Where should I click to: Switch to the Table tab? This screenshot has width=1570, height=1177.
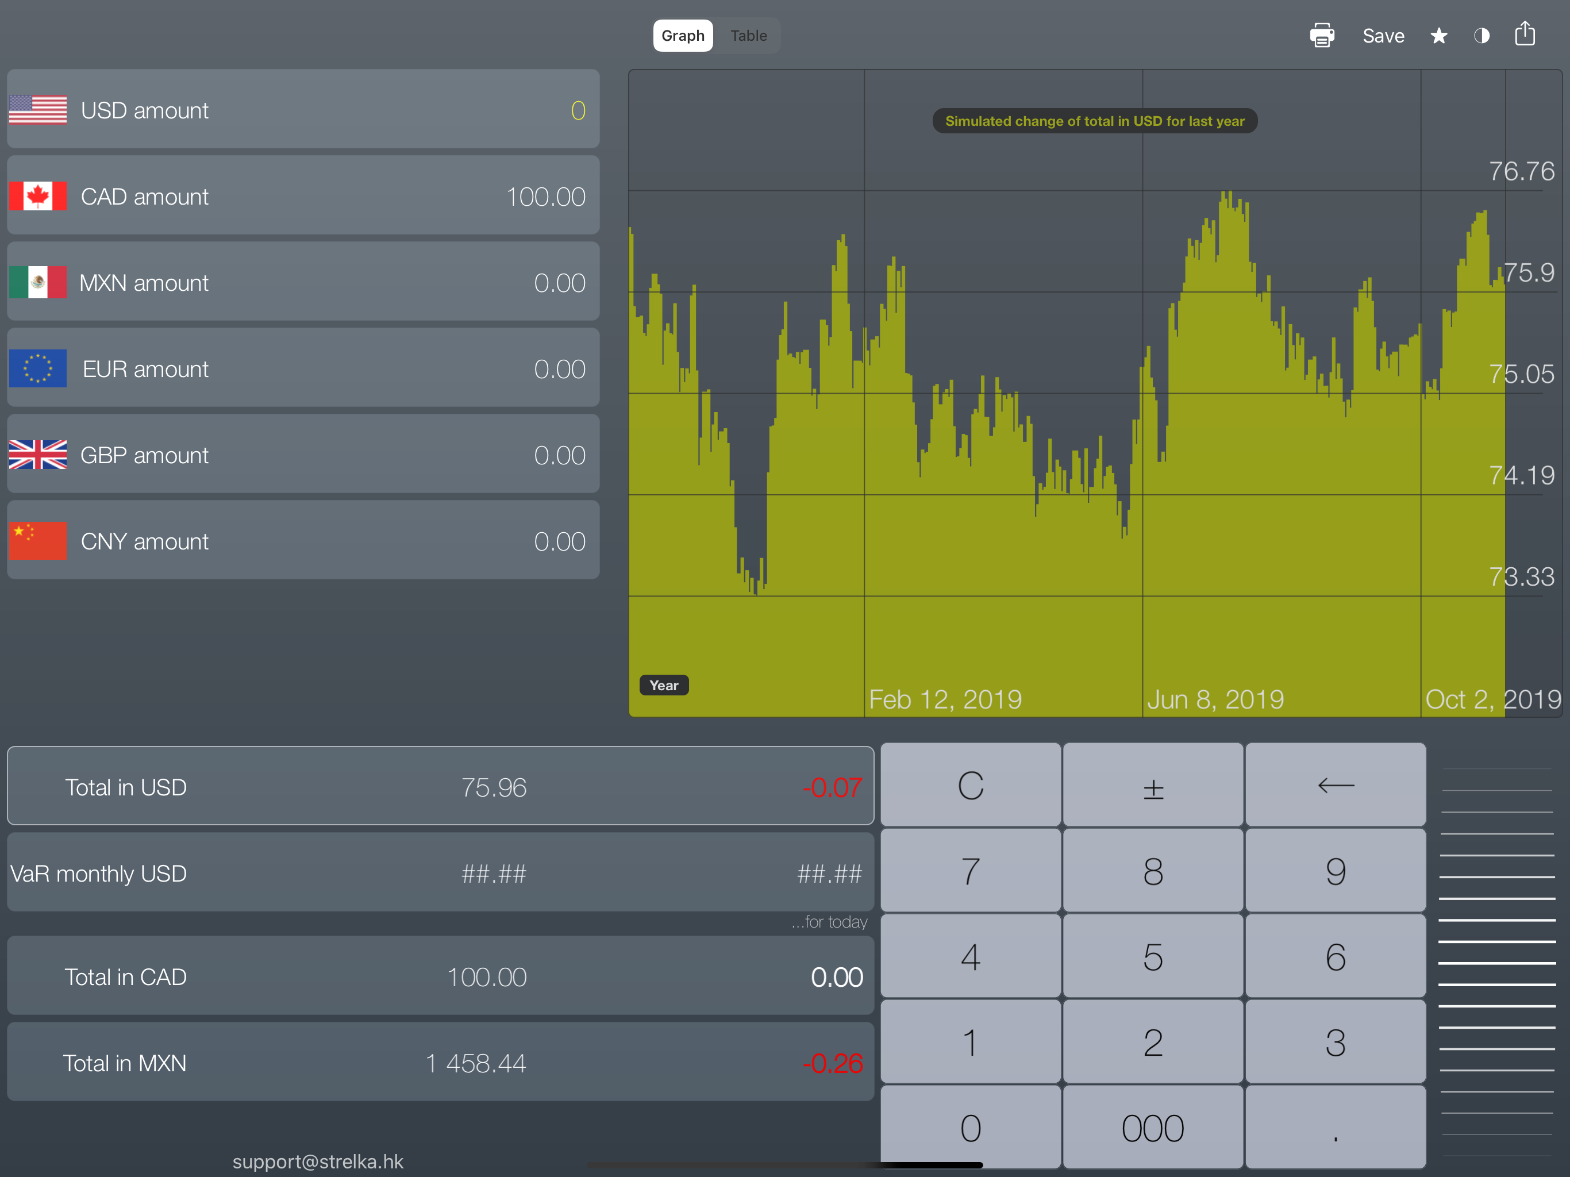click(x=748, y=36)
